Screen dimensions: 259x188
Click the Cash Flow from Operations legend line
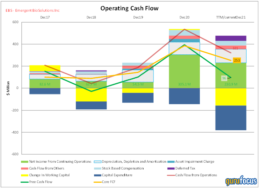171,175
